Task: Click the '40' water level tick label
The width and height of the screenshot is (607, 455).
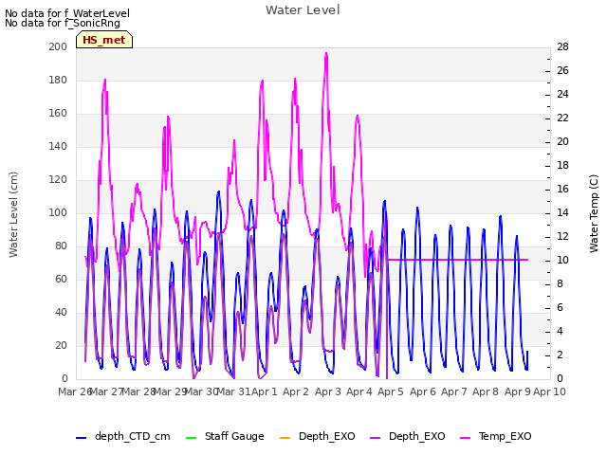Action: pos(61,312)
